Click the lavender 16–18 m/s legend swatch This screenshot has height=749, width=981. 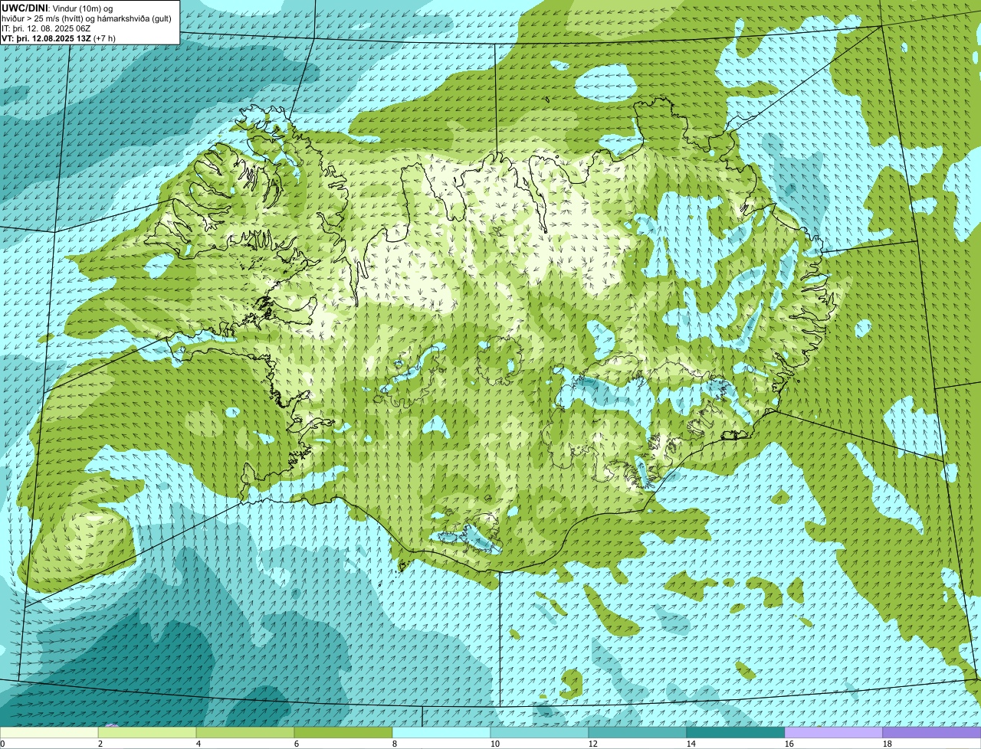pos(834,733)
